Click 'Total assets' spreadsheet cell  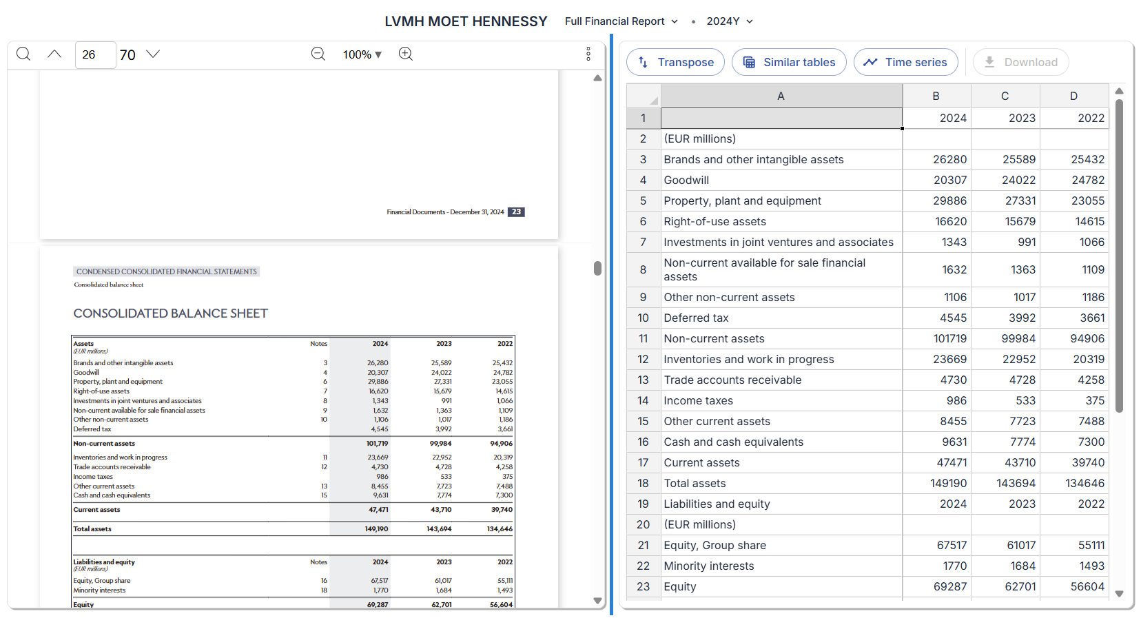coord(781,483)
